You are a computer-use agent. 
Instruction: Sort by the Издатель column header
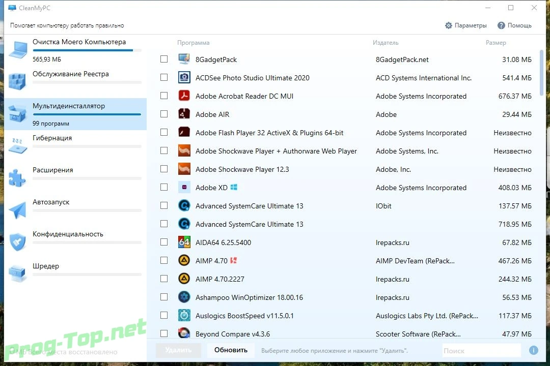pos(386,43)
